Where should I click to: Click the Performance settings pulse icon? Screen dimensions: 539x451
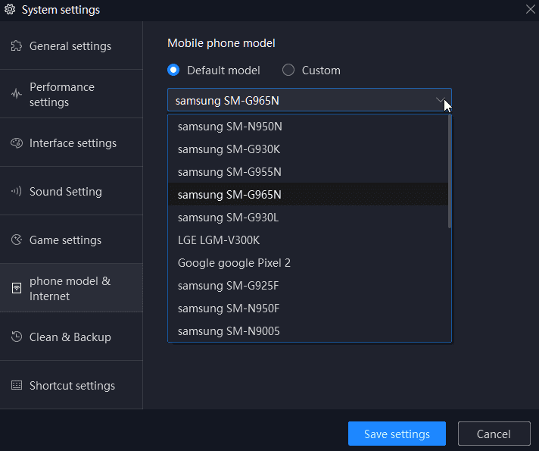coord(16,94)
